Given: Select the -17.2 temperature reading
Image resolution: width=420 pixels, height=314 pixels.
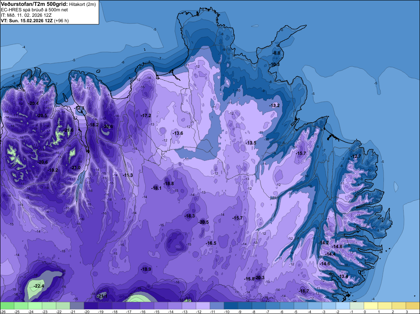Looking at the screenshot, I should (x=146, y=115).
